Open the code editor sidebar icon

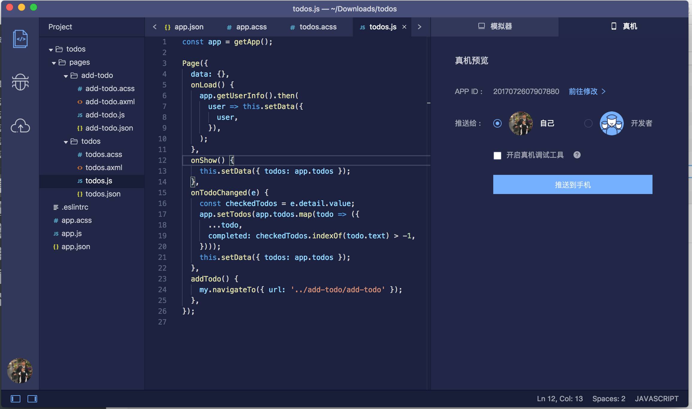[x=20, y=39]
